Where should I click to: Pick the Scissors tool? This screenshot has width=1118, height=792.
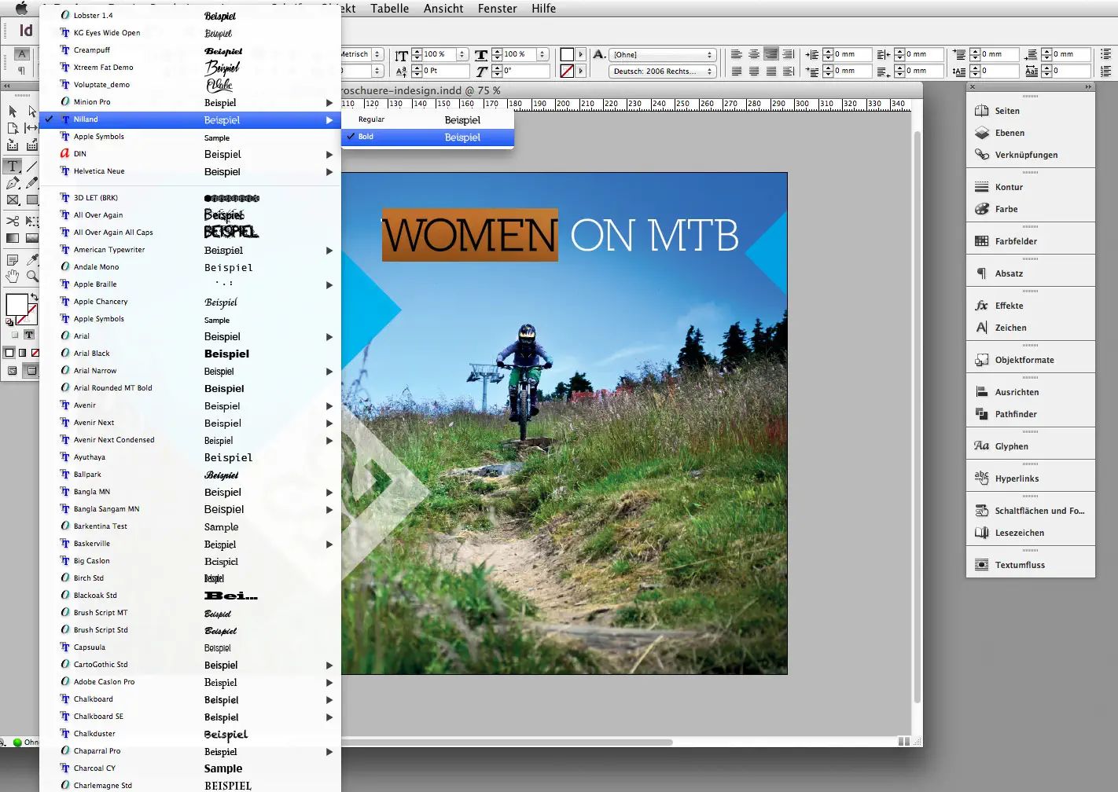13,219
